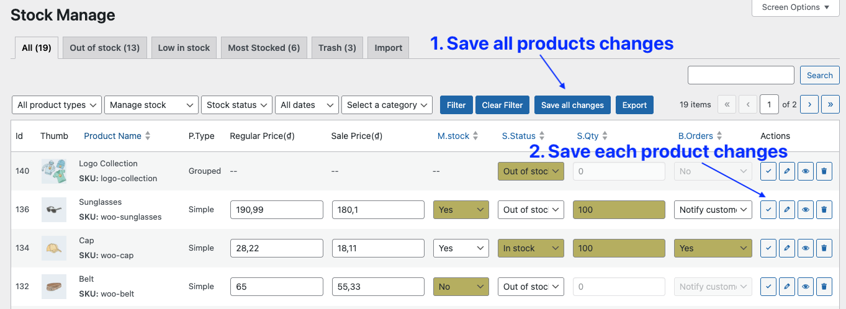Screen dimensions: 846x309
Task: Go to first page of results
Action: (727, 104)
